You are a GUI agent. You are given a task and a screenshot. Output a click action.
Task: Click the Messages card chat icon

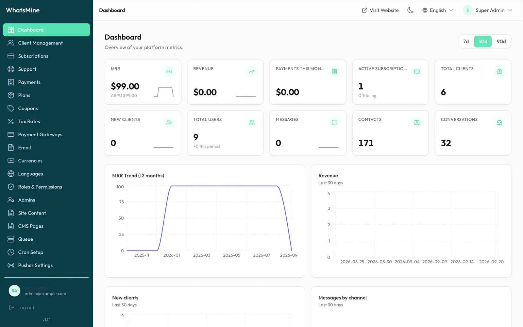334,123
